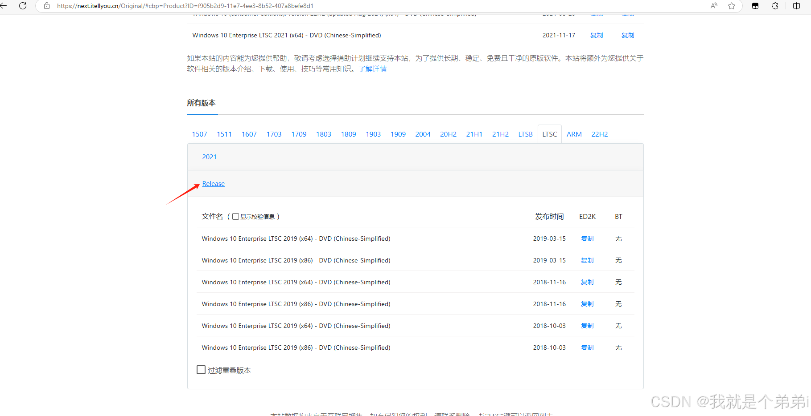Open the 1809 version tab

349,134
